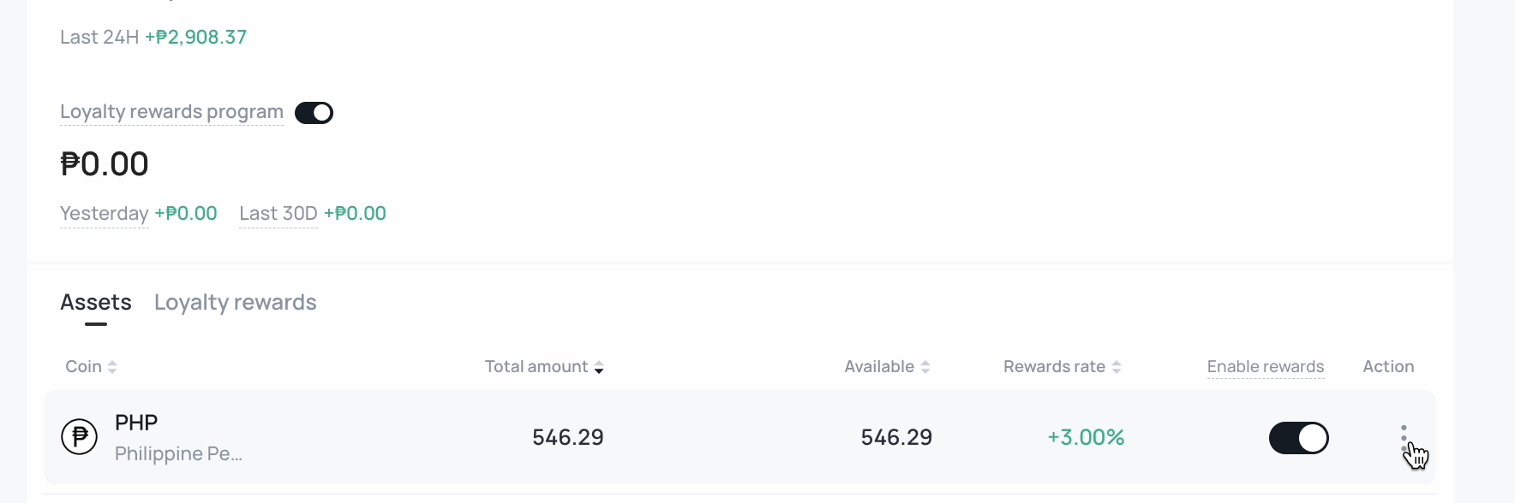Click the Loyalty rewards program label
This screenshot has height=503, width=1515.
(x=171, y=112)
